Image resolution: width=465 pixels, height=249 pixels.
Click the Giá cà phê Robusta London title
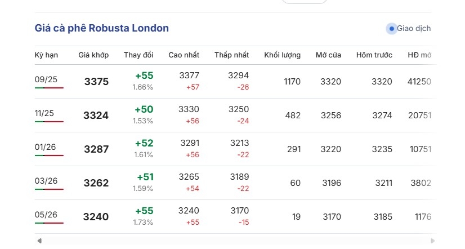102,28
